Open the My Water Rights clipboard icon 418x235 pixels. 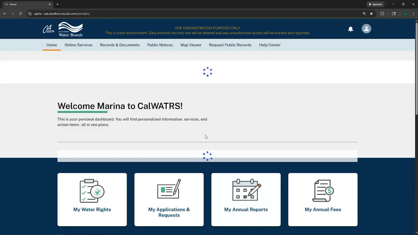pyautogui.click(x=92, y=191)
